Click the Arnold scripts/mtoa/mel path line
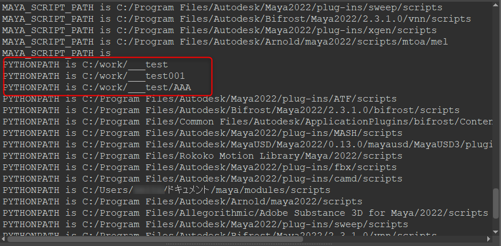The height and width of the screenshot is (246, 501). (225, 42)
